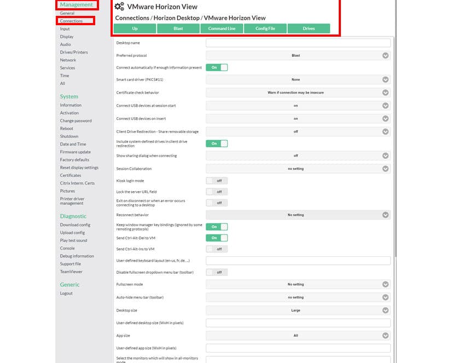Open Change password page
This screenshot has height=363, width=458.
pos(76,120)
